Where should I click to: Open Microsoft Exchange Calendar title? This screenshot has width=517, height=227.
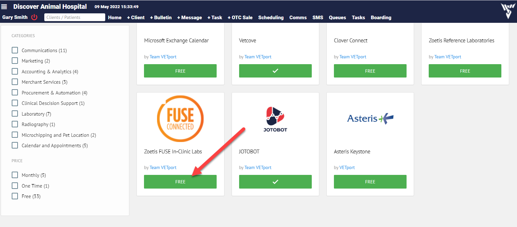click(176, 40)
